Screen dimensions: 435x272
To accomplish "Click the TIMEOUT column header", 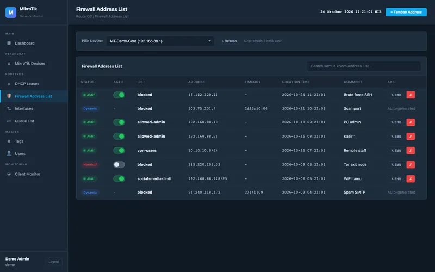I will 252,82.
